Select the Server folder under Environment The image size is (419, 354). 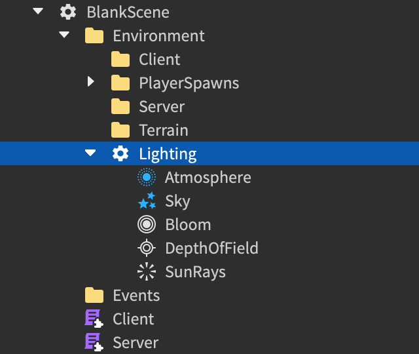pos(162,107)
